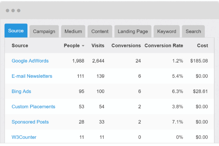Switch to the Search tab
Screen dimensions: 219x146
tap(193, 31)
